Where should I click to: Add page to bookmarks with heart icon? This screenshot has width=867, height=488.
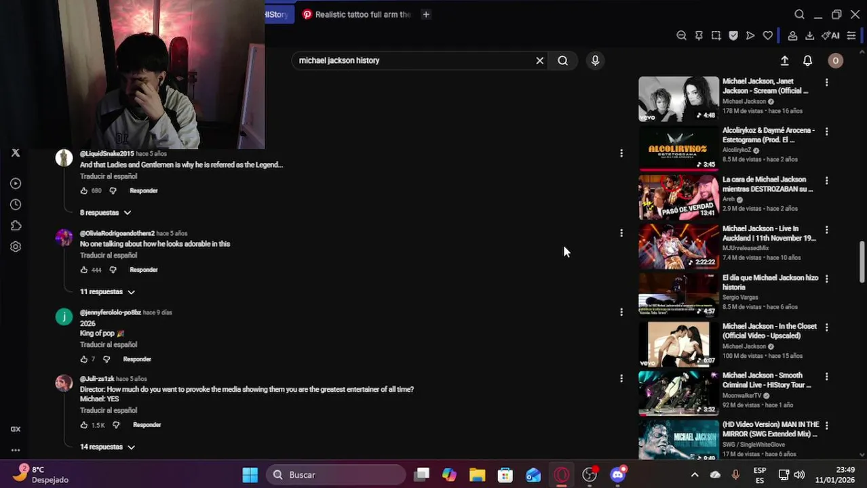click(x=768, y=35)
